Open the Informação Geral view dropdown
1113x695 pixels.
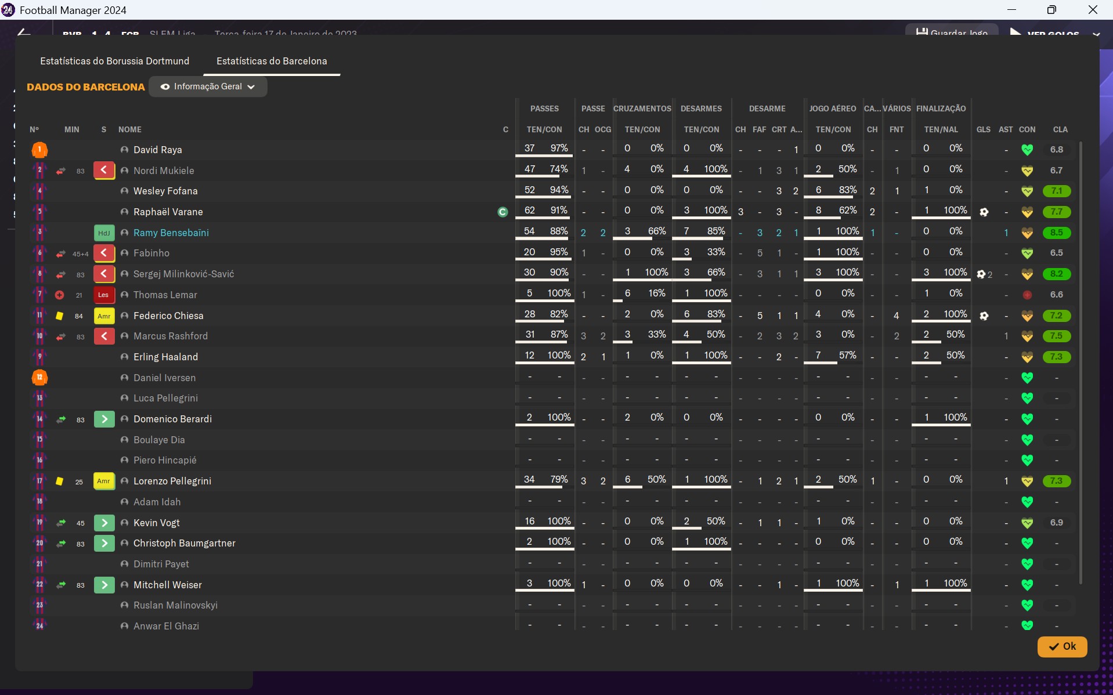(208, 86)
